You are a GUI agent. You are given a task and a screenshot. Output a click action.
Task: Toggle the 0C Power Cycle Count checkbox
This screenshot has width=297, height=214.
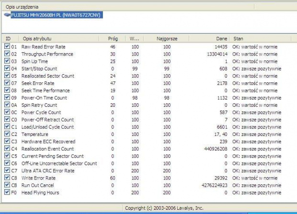tap(7, 112)
